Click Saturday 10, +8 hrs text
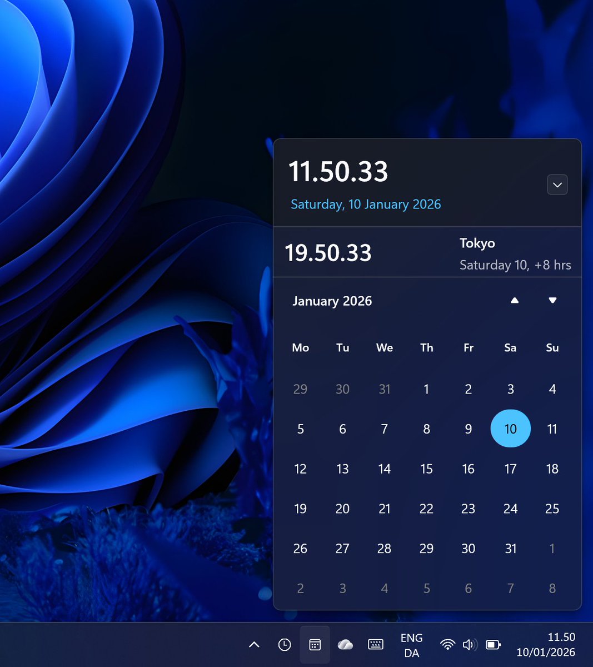The height and width of the screenshot is (667, 593). 515,265
